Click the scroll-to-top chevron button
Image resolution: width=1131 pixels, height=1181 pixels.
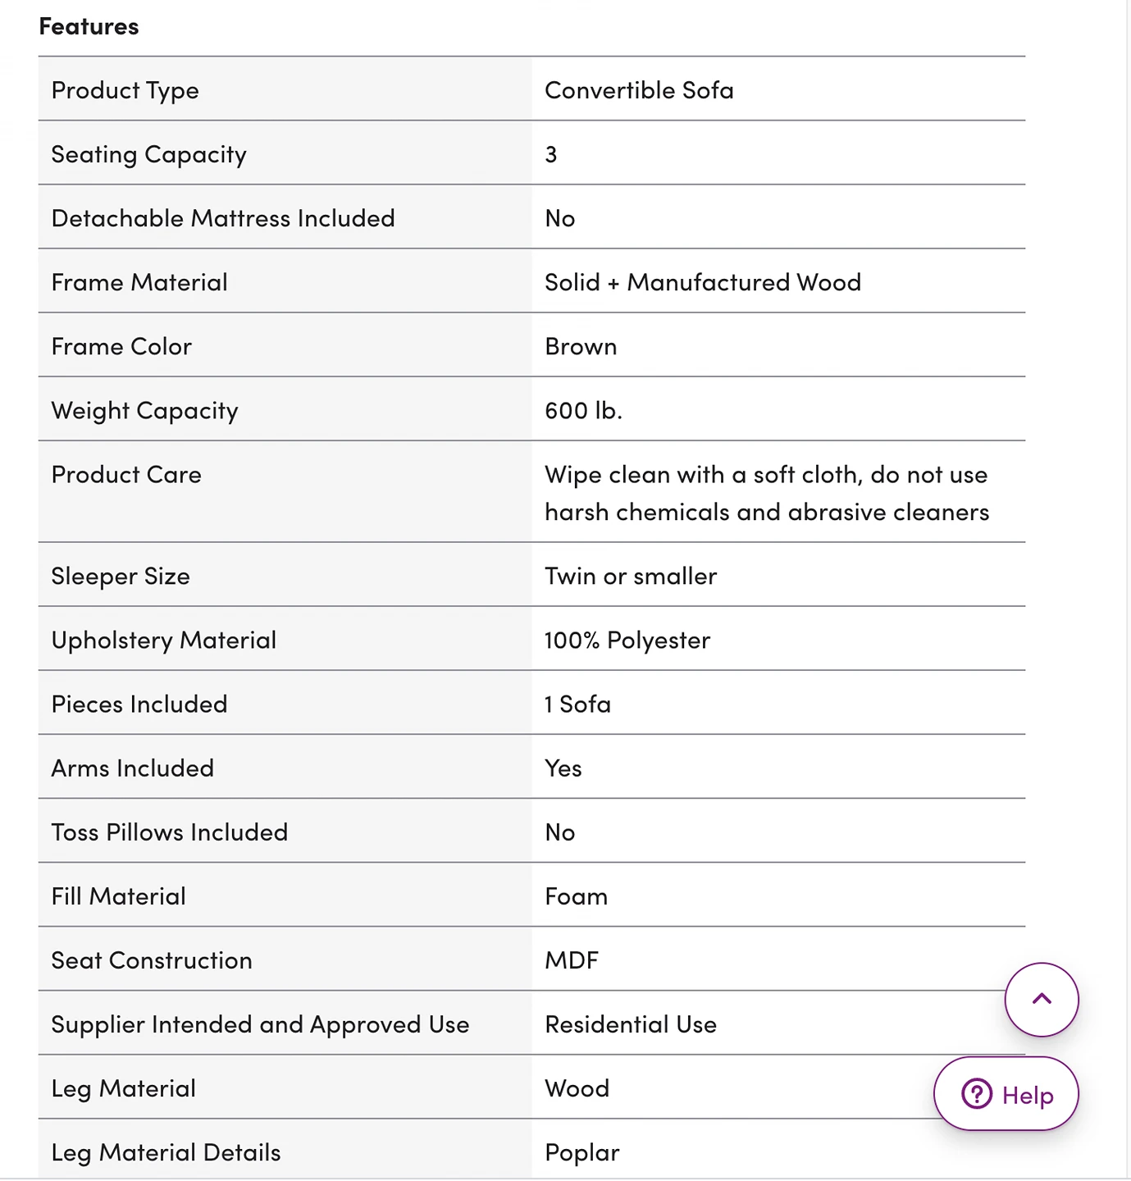[x=1042, y=999]
